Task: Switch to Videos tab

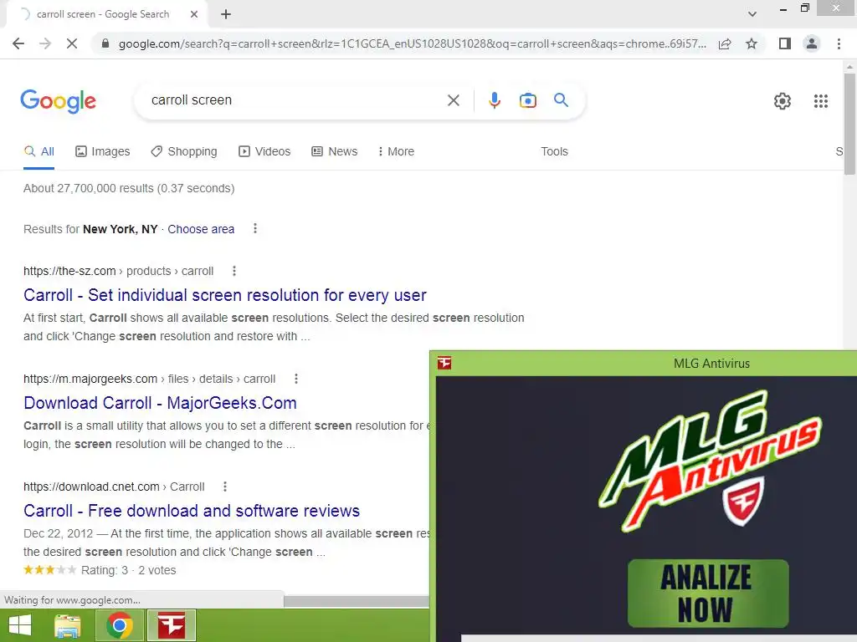Action: (264, 152)
